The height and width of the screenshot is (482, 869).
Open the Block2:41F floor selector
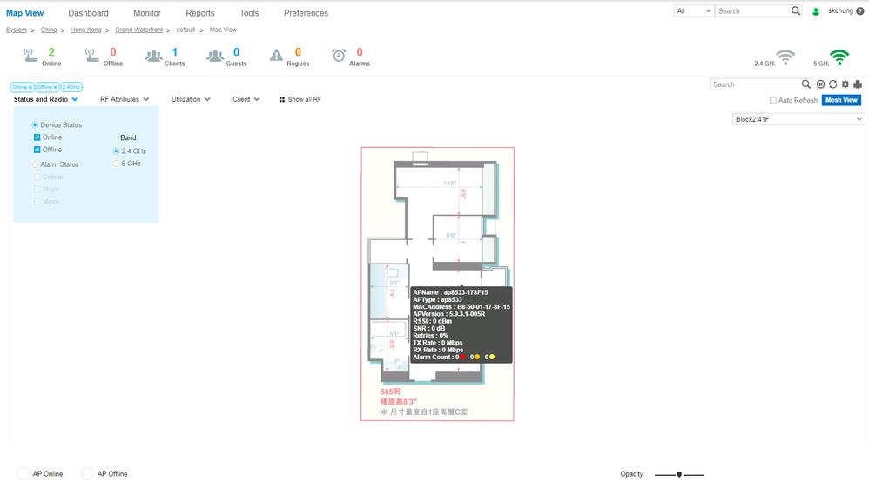tap(798, 120)
